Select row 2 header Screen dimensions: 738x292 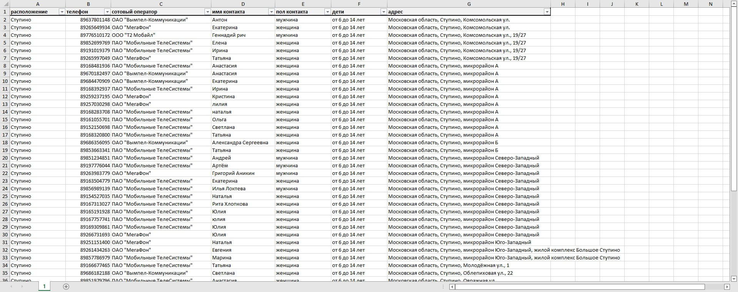tap(5, 20)
